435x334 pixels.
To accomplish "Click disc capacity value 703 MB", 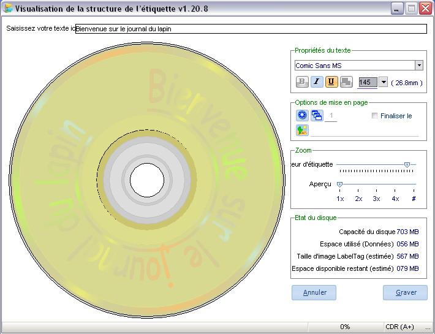I will 407,232.
